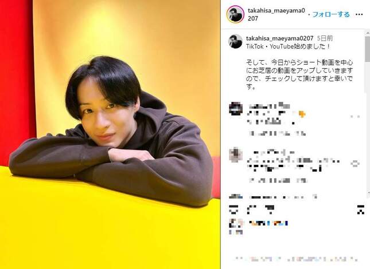Click the like heart icon under the comments

tap(233, 209)
